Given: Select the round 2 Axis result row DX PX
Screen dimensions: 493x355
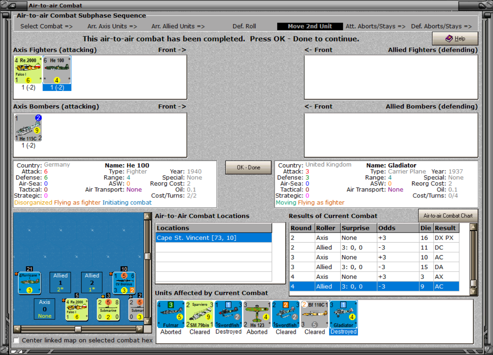Looking at the screenshot, I should [374, 238].
